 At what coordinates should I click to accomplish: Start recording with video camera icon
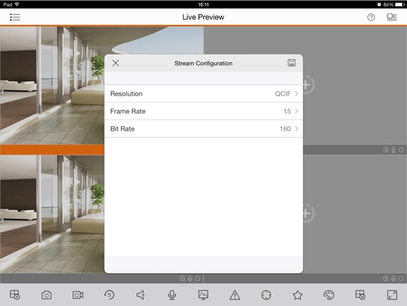[78, 295]
